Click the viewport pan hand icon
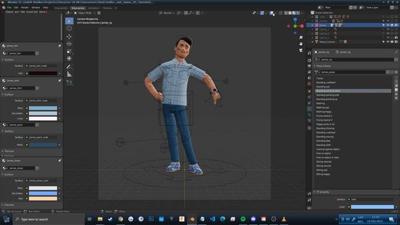The image size is (400, 225). tap(301, 44)
